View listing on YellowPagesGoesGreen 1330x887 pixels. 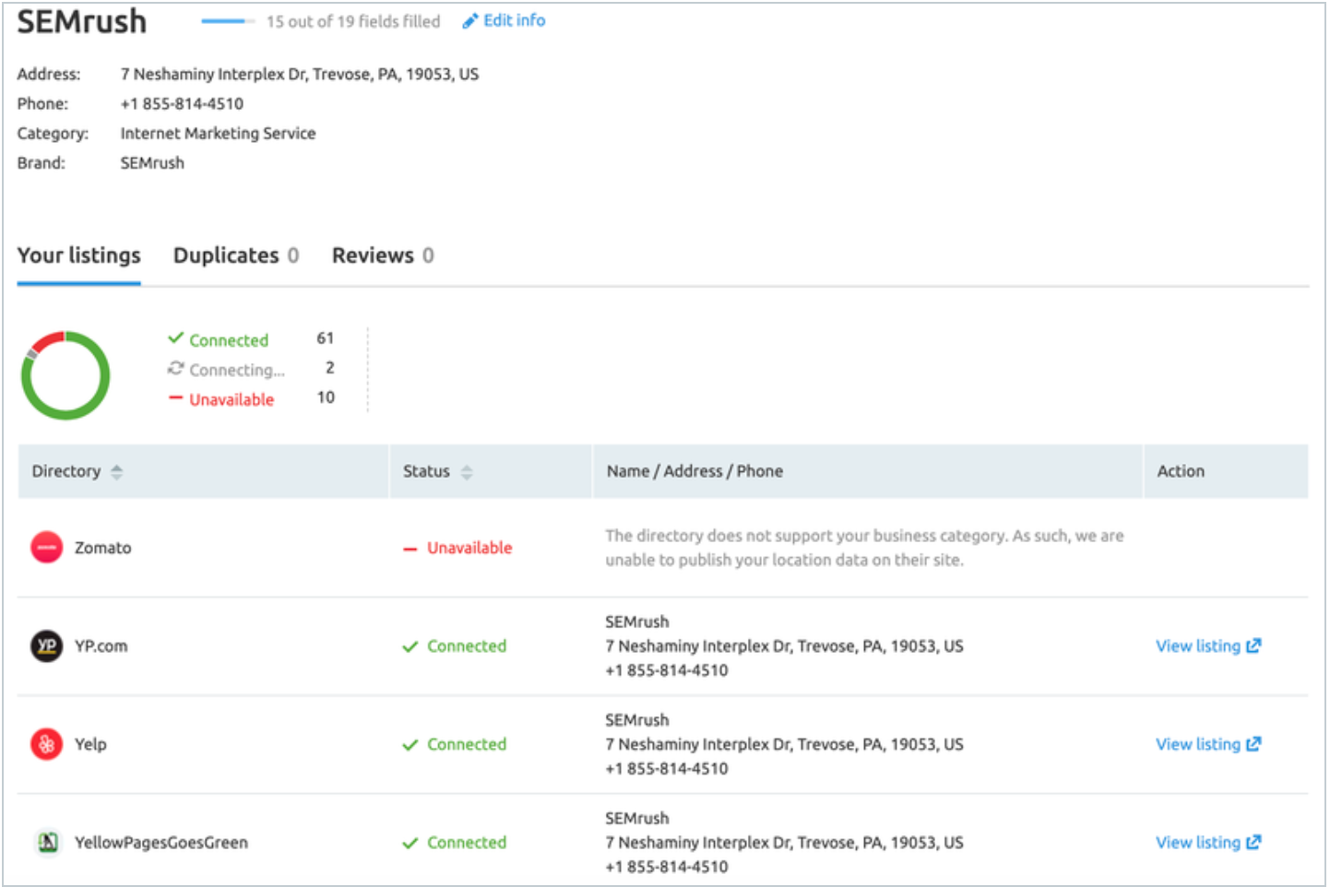pyautogui.click(x=1208, y=842)
